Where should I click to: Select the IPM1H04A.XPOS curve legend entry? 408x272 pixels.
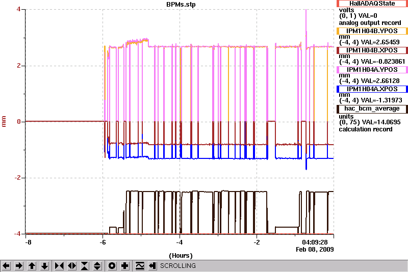(372, 89)
